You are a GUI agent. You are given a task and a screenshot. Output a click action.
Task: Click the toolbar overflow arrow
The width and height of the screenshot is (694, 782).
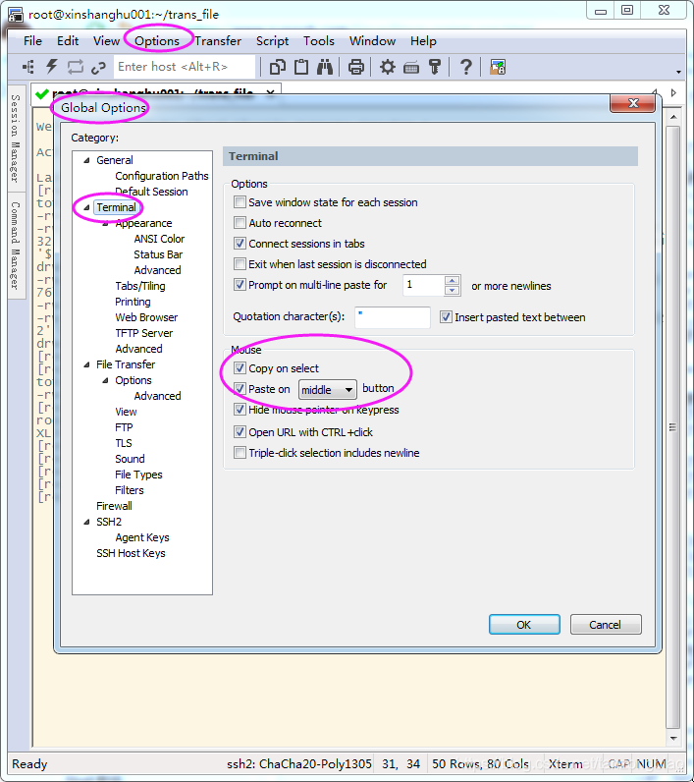click(678, 73)
